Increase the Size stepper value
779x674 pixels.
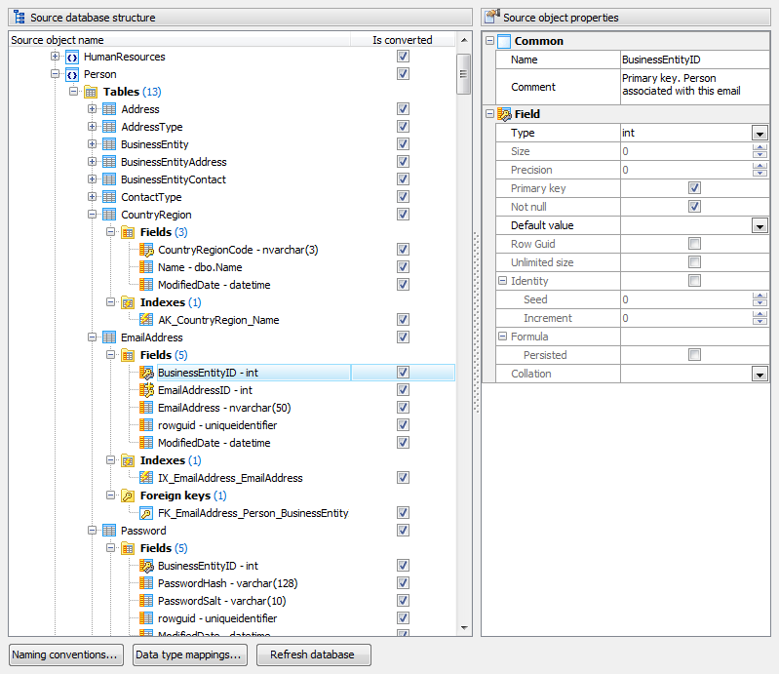point(760,148)
